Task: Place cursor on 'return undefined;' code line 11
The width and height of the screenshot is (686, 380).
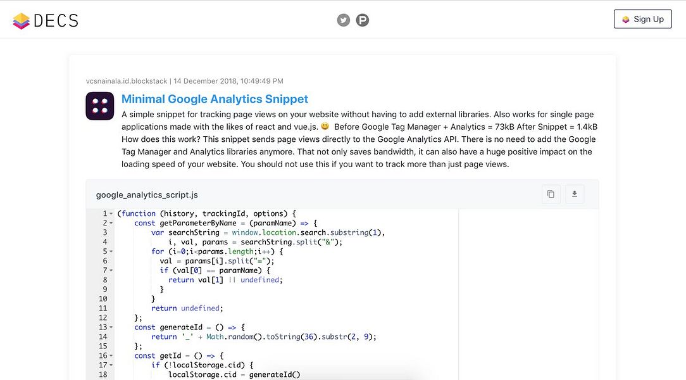Action: point(187,308)
